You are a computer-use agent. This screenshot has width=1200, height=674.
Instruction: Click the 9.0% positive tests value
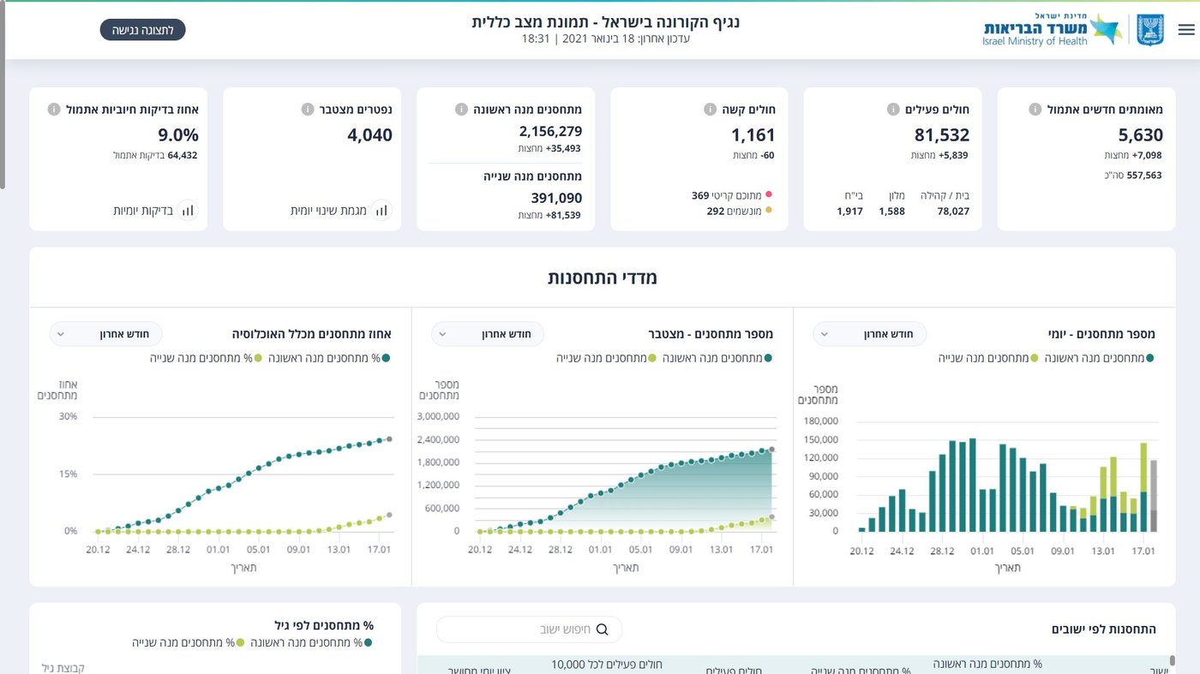178,135
